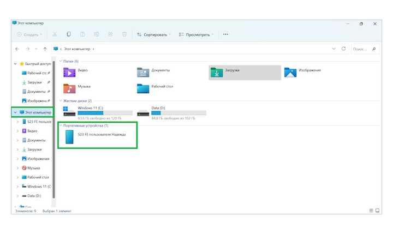Click Этот компьютер breadcrumb in address bar
Viewport: 393px width, 234px height.
(77, 49)
